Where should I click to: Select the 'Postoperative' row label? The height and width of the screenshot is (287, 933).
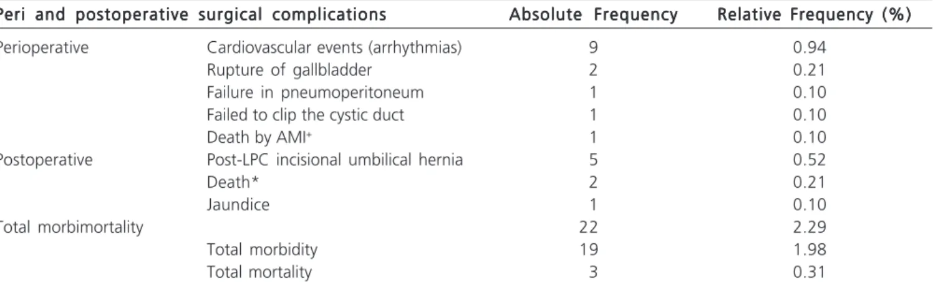tap(47, 160)
